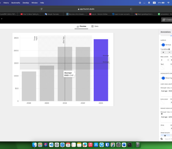Expand the chevron in the black header
The width and height of the screenshot is (172, 149).
[x=2, y=19]
